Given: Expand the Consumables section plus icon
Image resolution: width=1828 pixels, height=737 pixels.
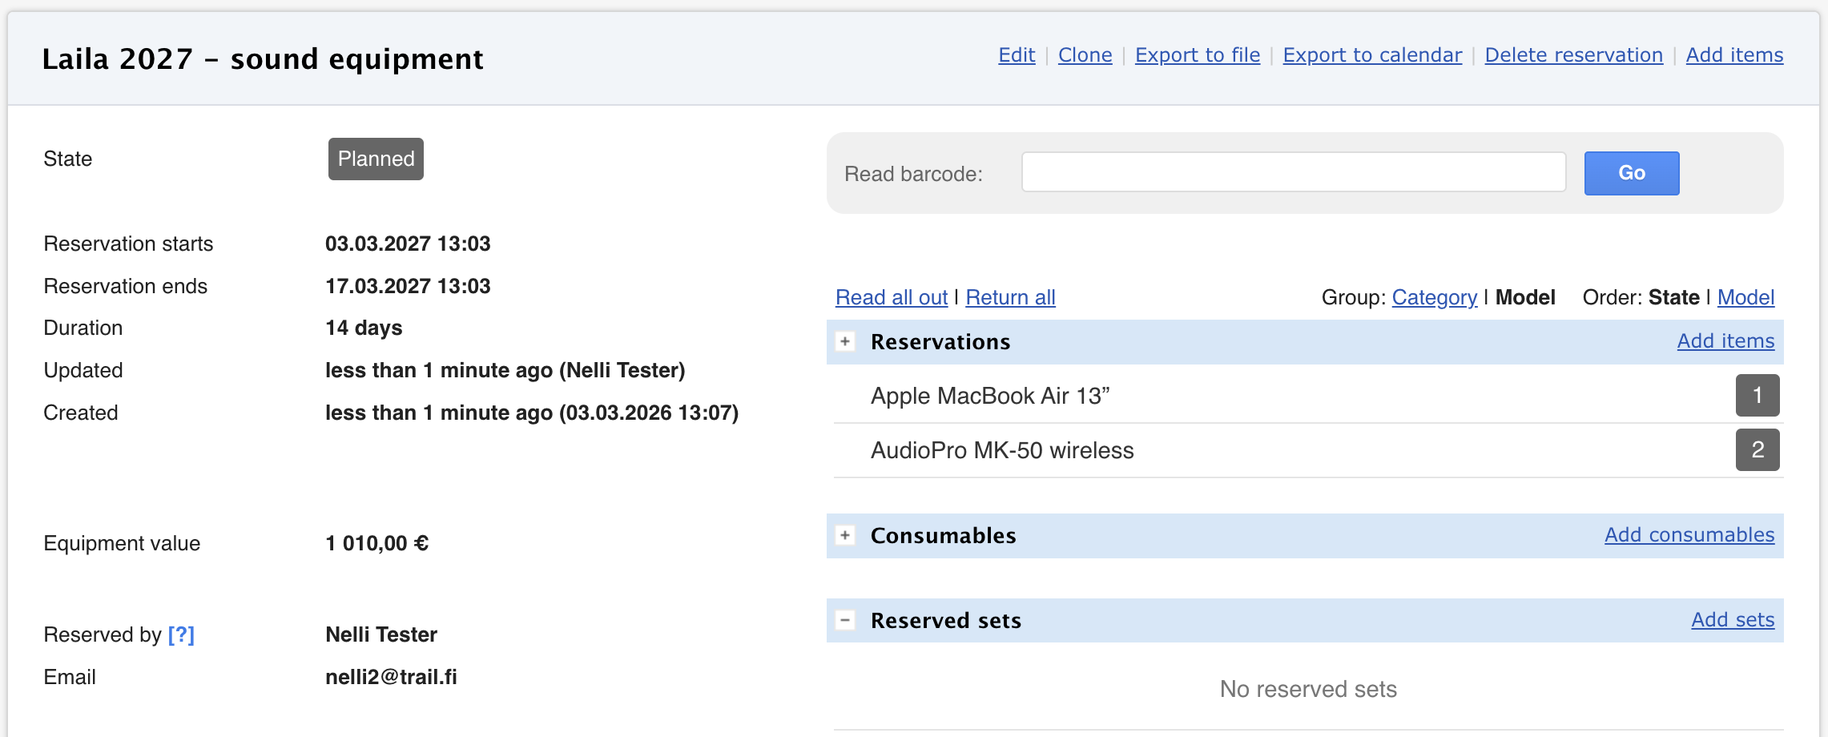Looking at the screenshot, I should click(x=845, y=536).
